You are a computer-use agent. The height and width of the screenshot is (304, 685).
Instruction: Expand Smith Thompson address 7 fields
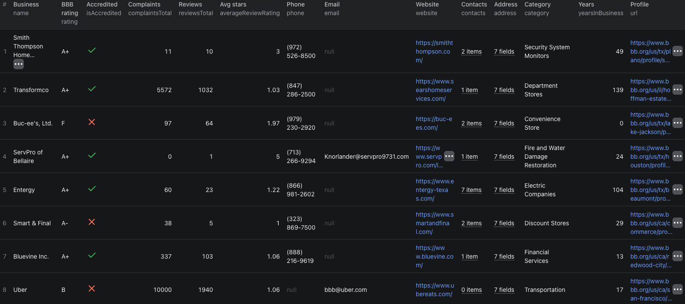click(504, 51)
